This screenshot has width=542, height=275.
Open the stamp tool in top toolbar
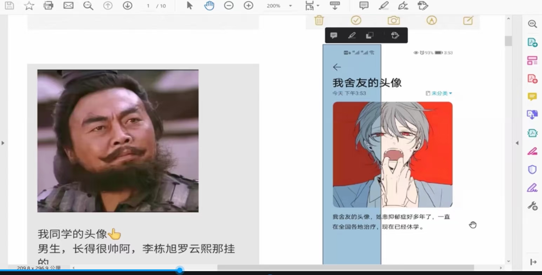click(x=423, y=6)
